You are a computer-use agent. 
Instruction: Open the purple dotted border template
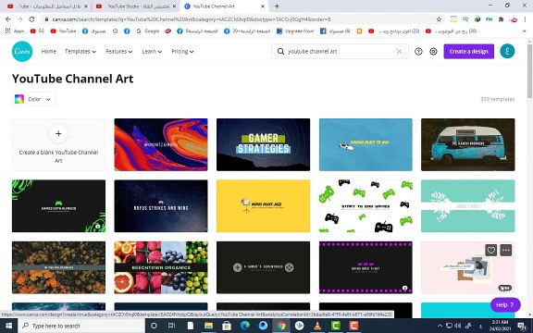click(366, 267)
